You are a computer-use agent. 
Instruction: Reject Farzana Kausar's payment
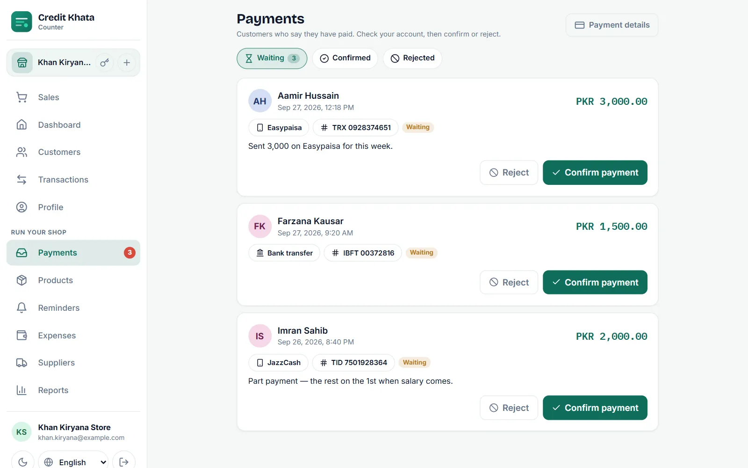tap(509, 282)
